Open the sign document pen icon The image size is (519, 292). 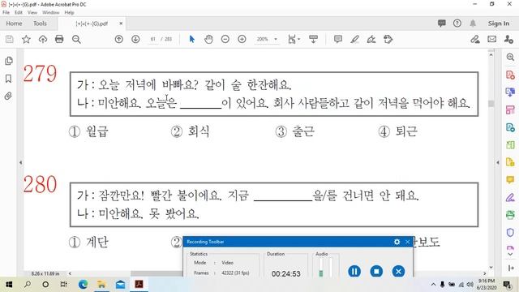371,40
